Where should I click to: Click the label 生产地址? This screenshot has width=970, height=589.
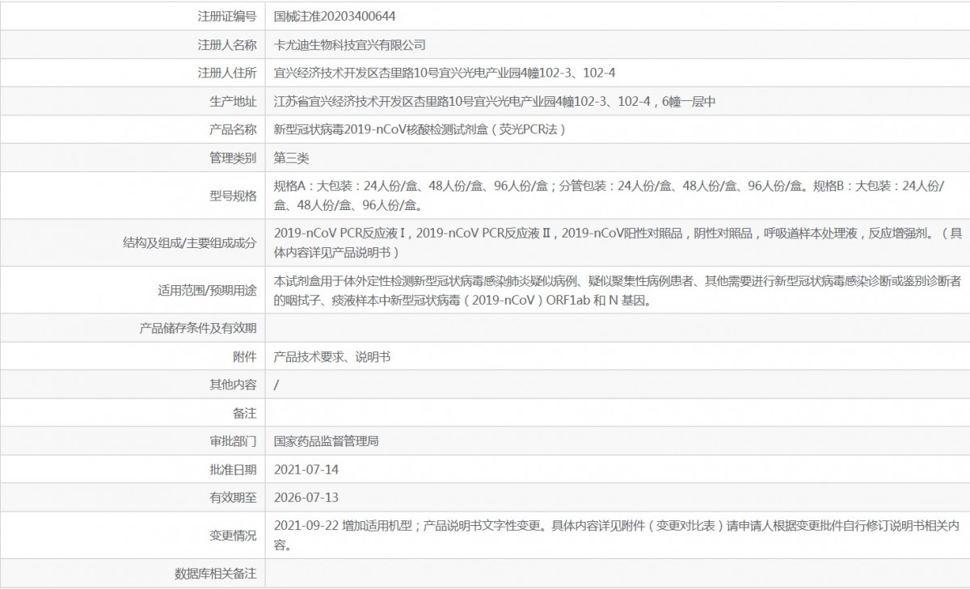tap(233, 101)
